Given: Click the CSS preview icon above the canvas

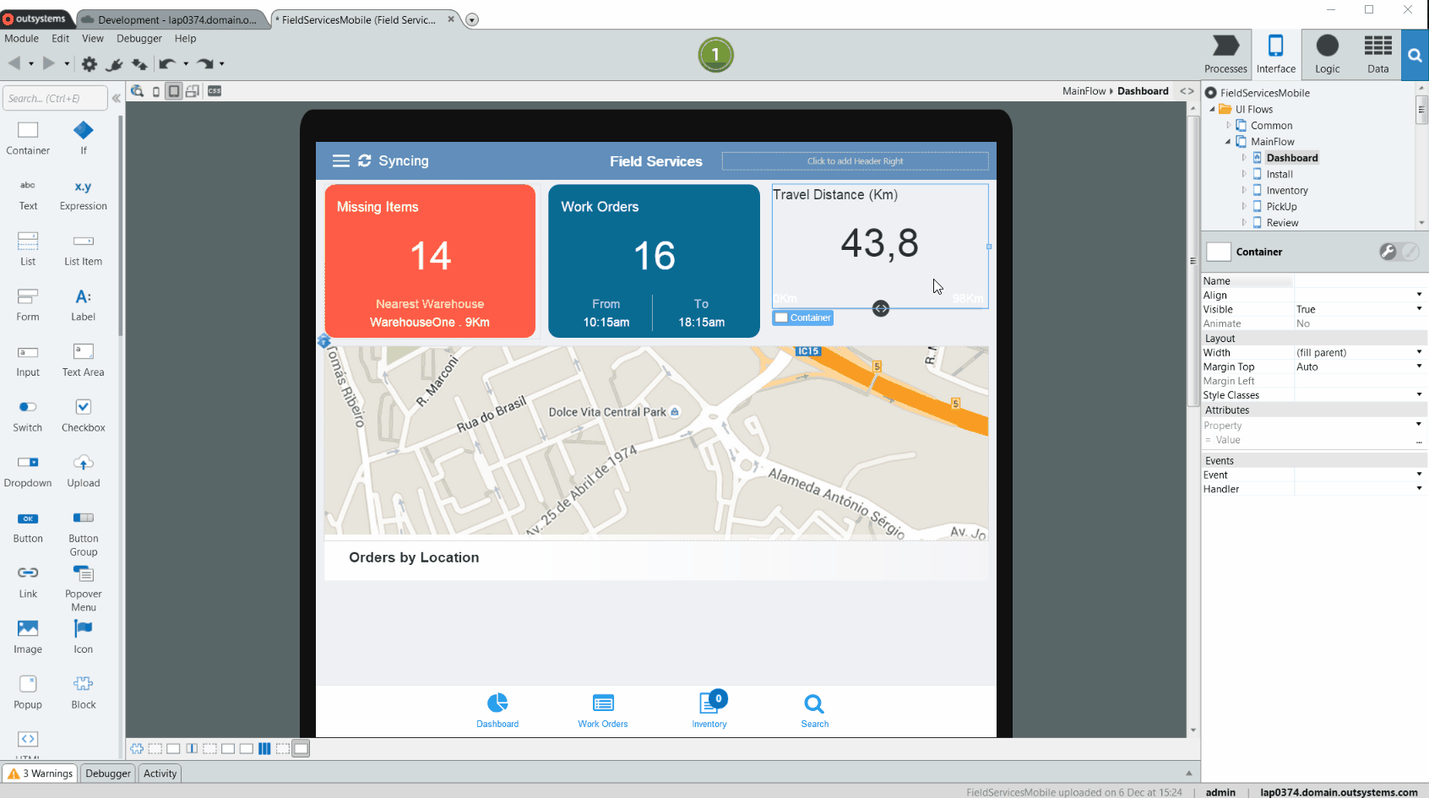Looking at the screenshot, I should pos(215,90).
